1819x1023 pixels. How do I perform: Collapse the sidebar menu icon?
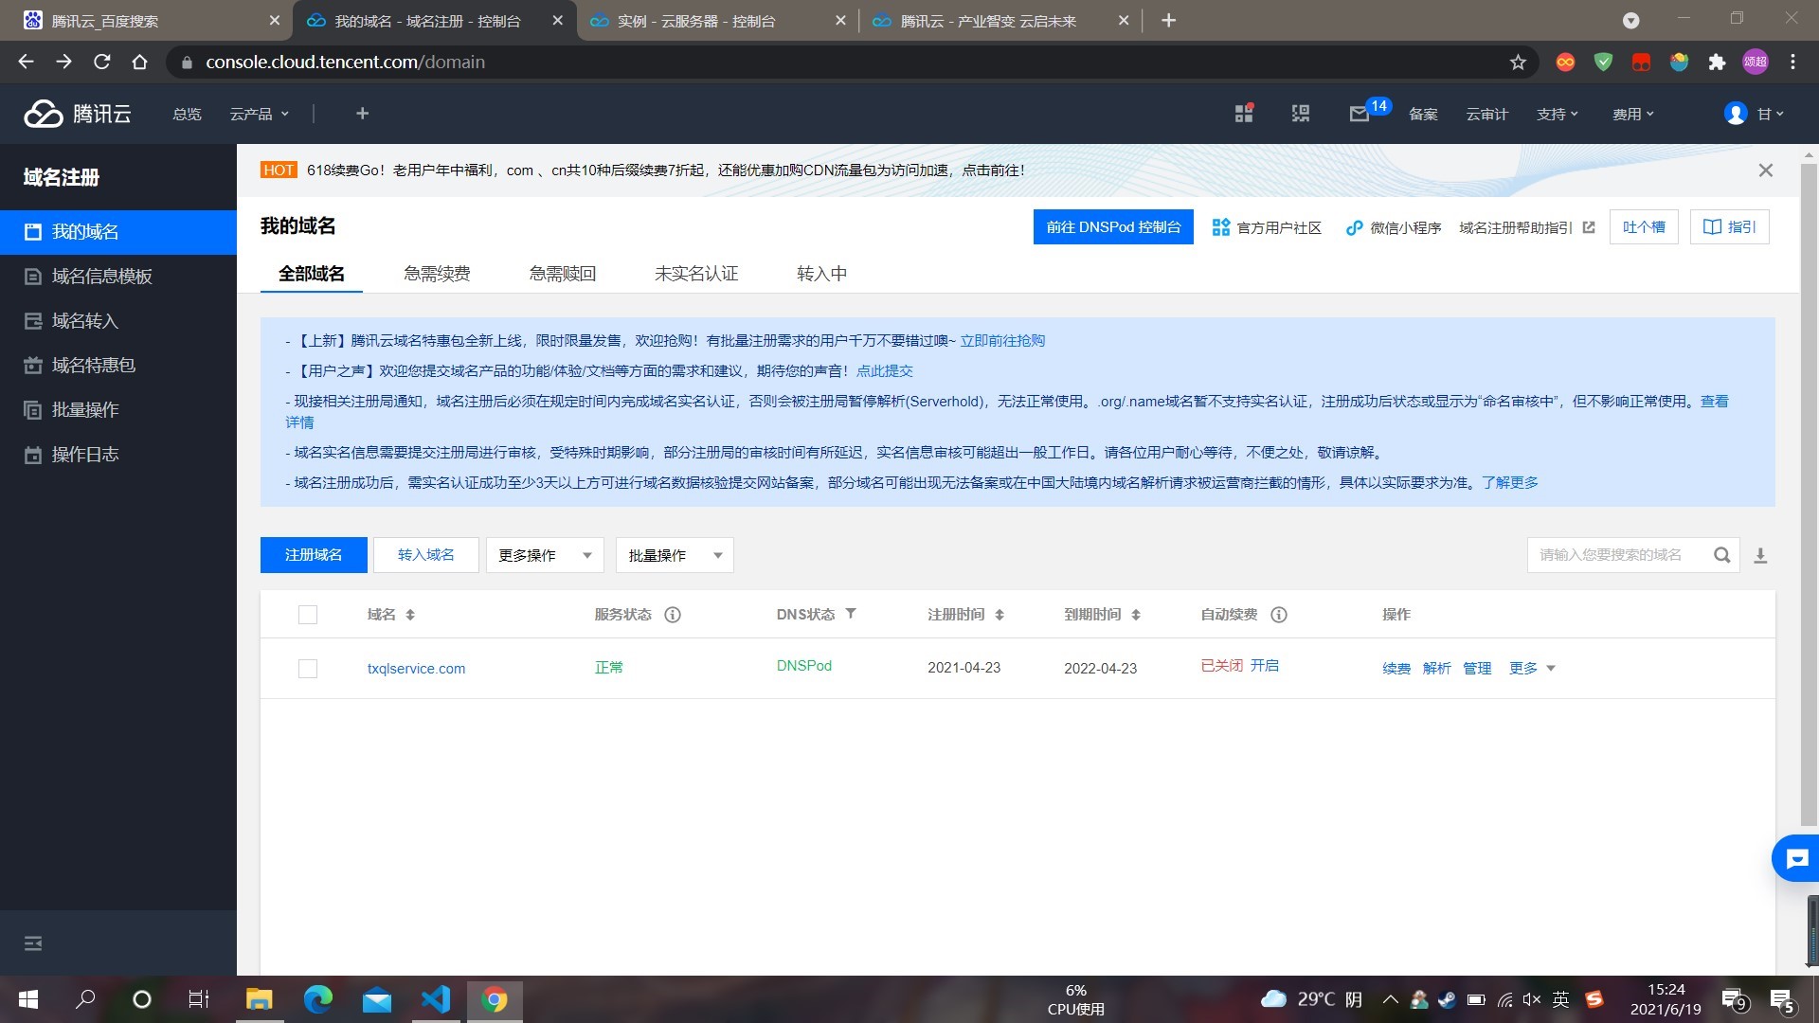[33, 943]
